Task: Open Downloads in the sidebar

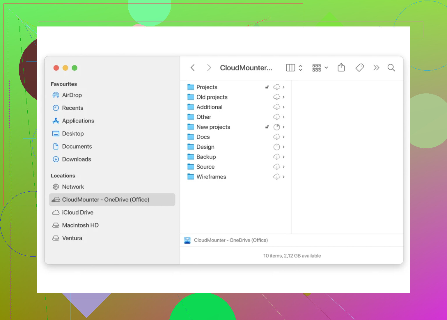Action: tap(112, 159)
